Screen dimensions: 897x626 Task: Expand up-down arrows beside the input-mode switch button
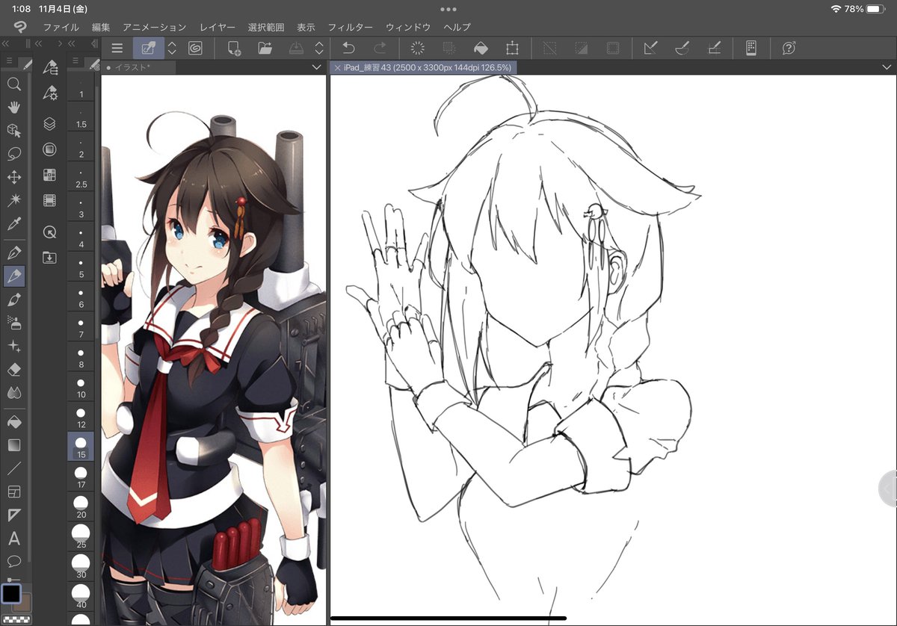172,49
